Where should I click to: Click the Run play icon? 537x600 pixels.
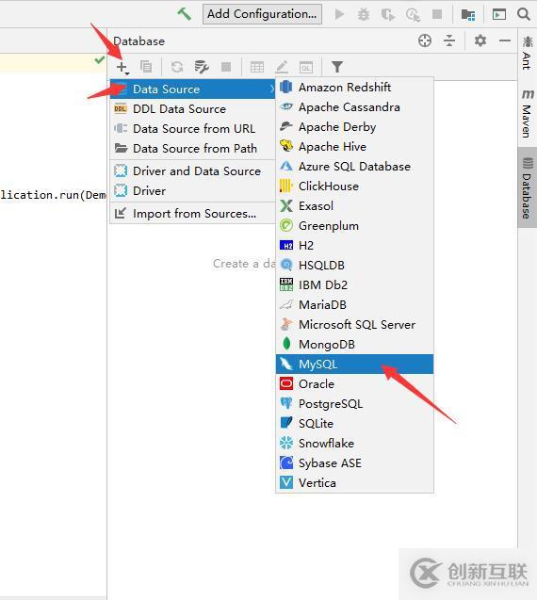tap(339, 14)
